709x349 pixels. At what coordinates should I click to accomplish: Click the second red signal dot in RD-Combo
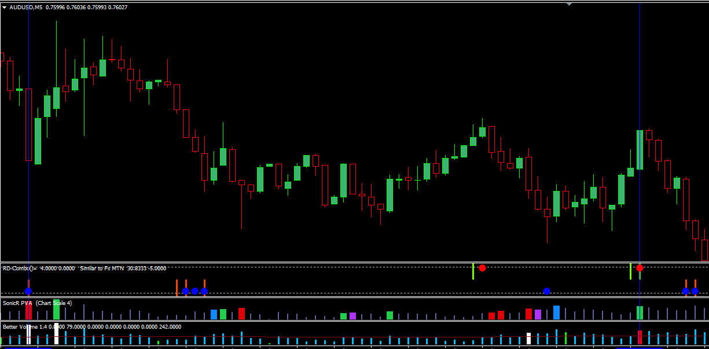coord(640,268)
